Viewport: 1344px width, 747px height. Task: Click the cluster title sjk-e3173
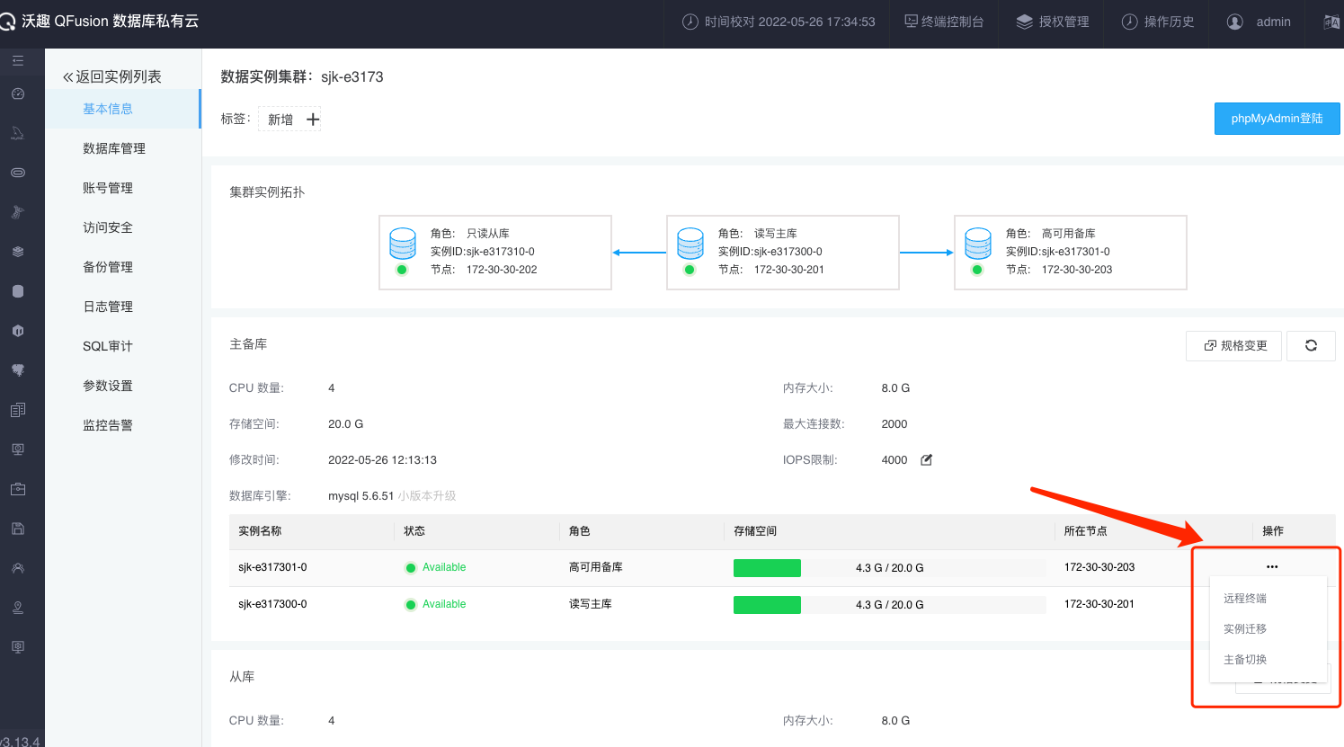pos(352,76)
